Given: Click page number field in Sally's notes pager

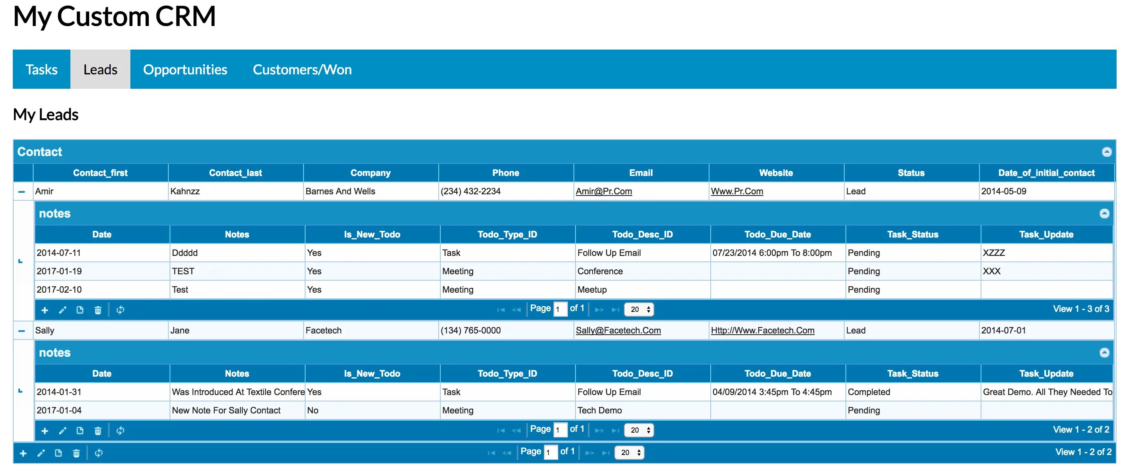Looking at the screenshot, I should (x=560, y=430).
